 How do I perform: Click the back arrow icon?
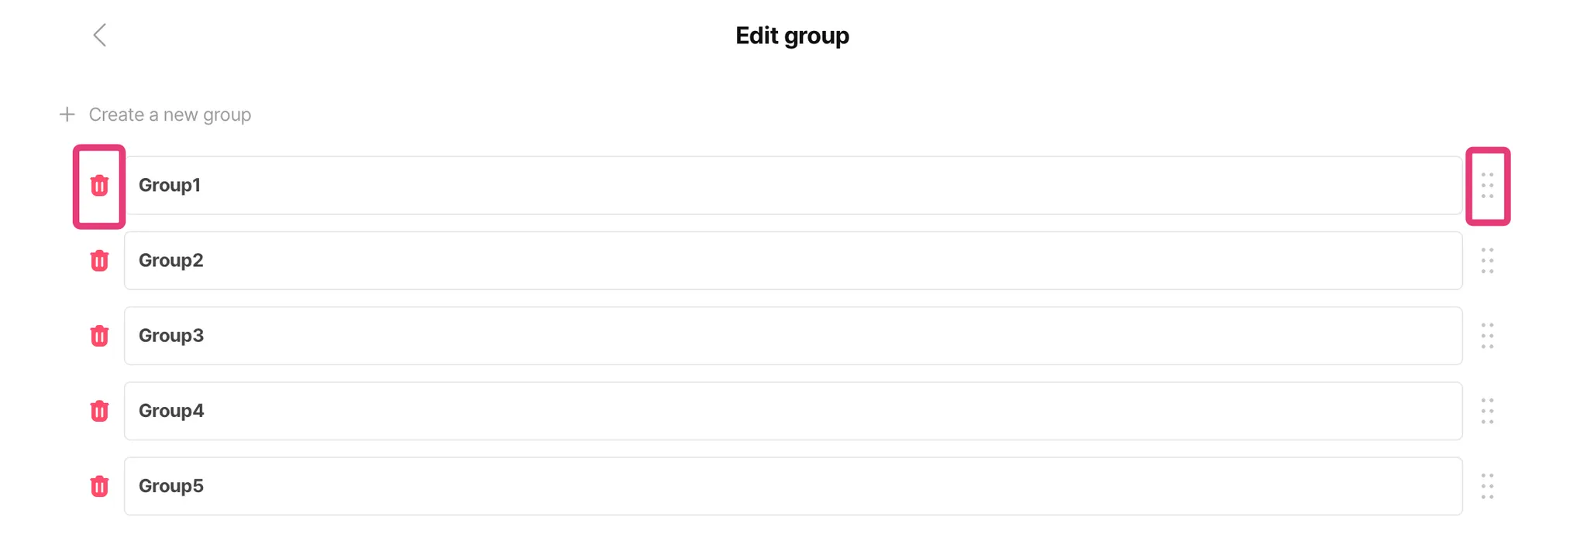point(100,35)
